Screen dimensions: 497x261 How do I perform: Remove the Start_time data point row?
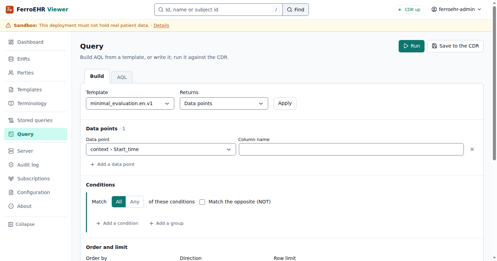tap(472, 149)
